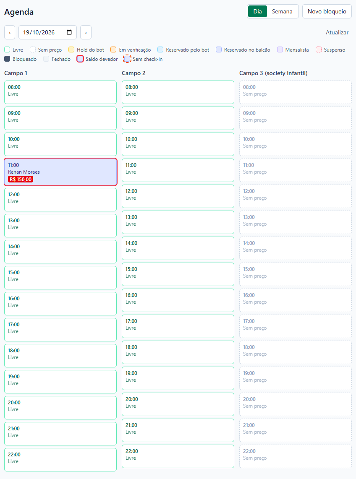Screen dimensions: 356x479
Task: Choose the 14:00 Livre slot on Campo 1
Action: point(60,251)
